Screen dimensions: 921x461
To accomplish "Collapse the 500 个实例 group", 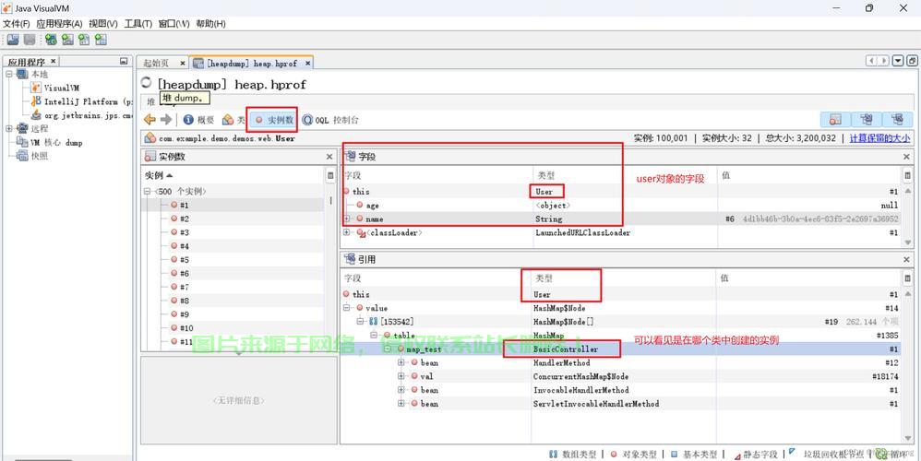I will pos(147,191).
